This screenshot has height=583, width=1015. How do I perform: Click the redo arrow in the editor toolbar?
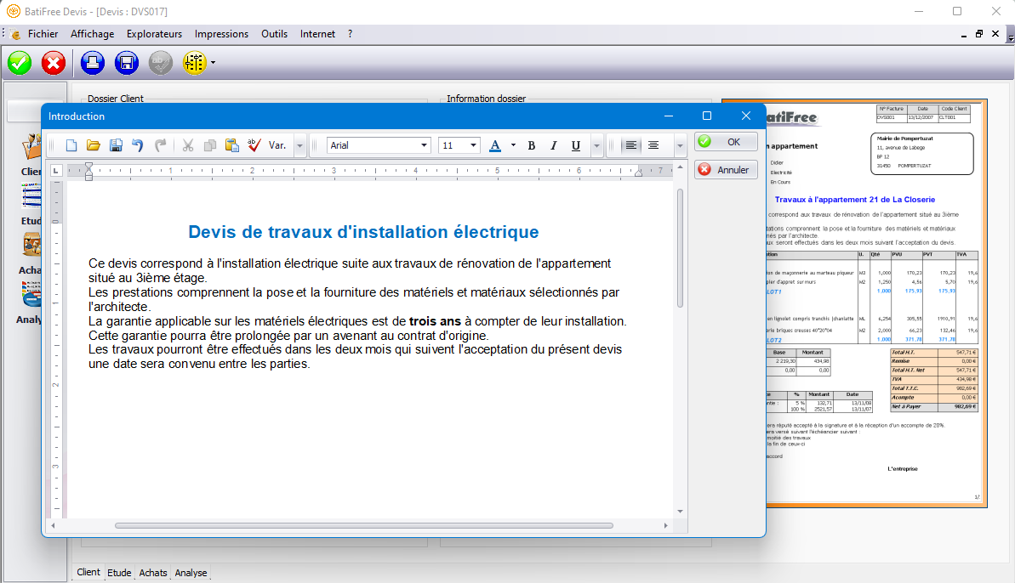click(161, 145)
